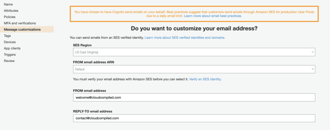Navigate to the Devices section

[10, 42]
